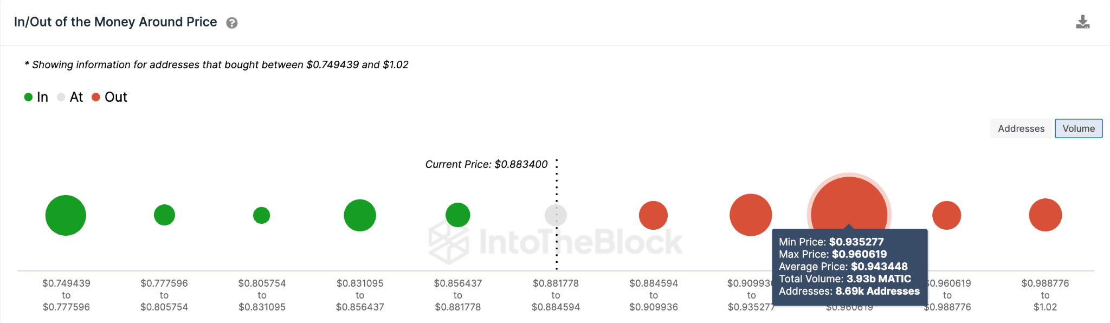1110x323 pixels.
Task: Switch to the Addresses view
Action: (x=1021, y=128)
